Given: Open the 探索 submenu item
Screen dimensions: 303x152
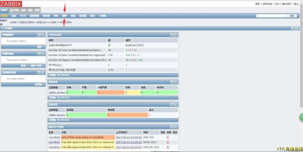Looking at the screenshot, I should pos(92,16).
